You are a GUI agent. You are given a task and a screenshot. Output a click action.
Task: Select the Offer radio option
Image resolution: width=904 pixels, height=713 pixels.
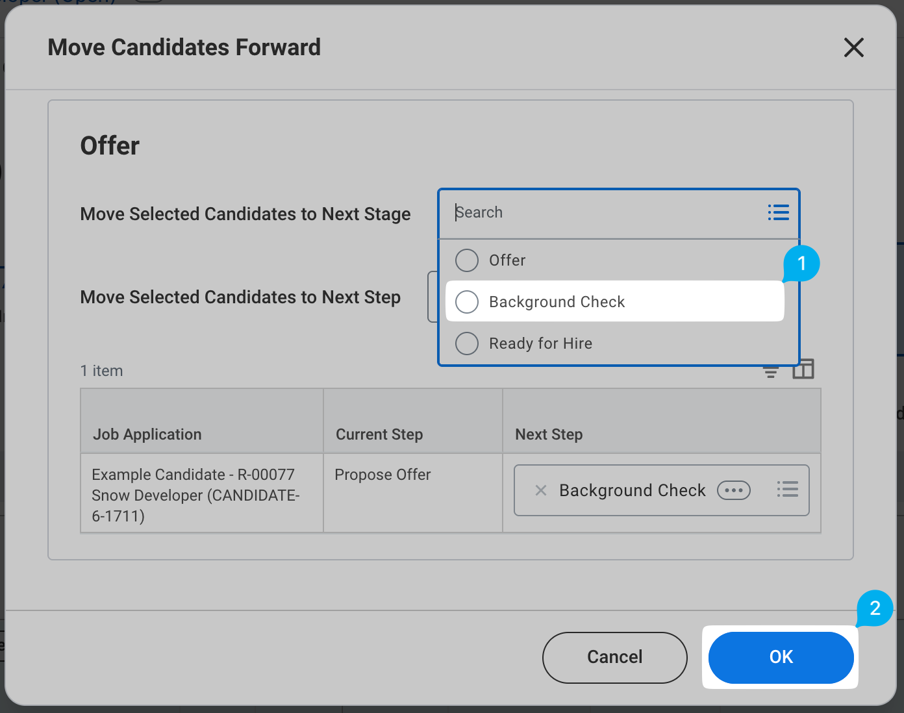467,260
